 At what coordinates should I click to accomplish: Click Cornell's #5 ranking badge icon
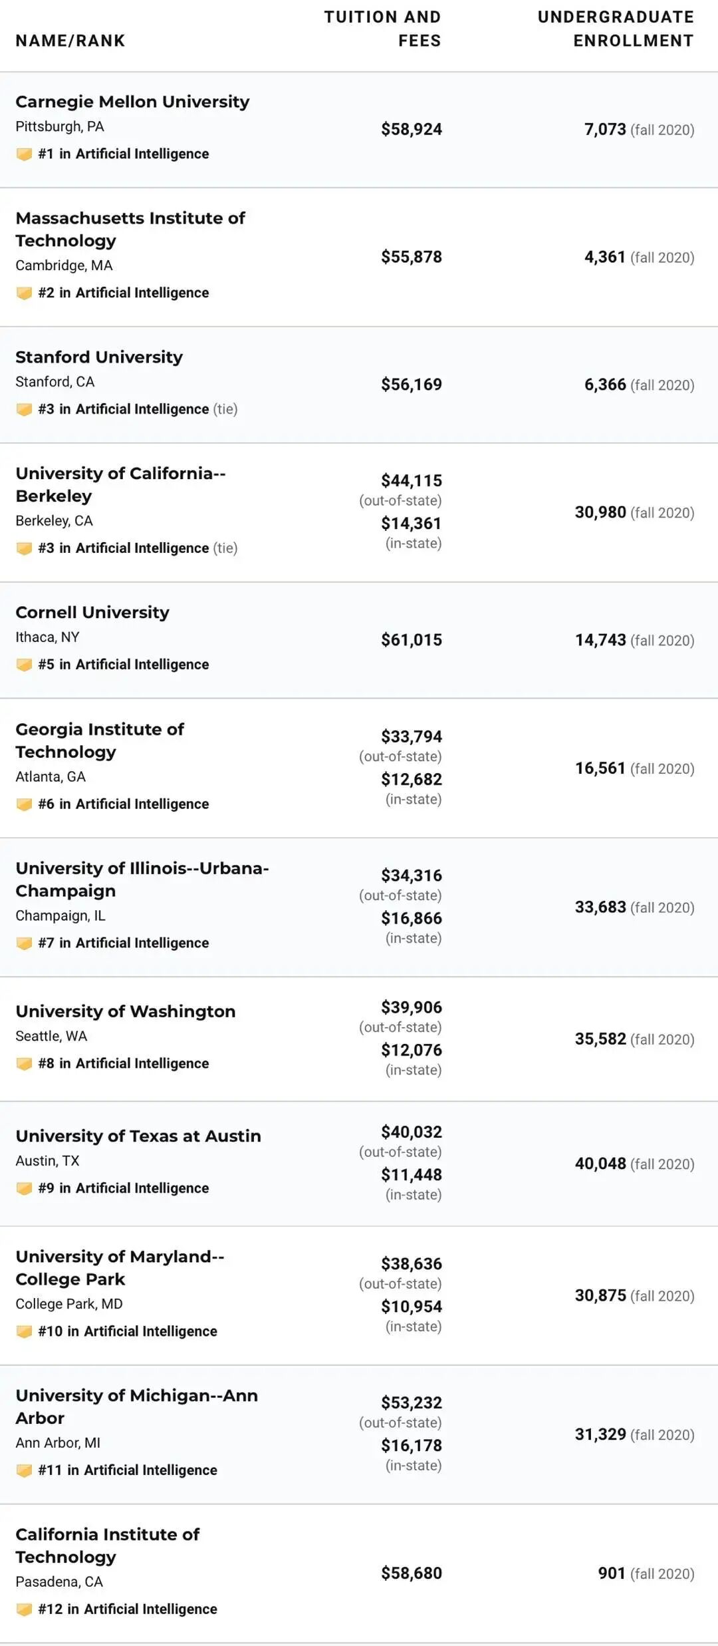click(24, 665)
